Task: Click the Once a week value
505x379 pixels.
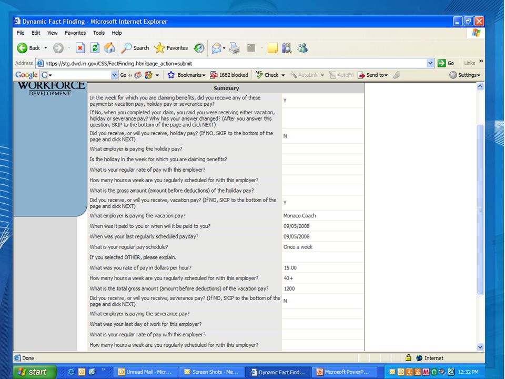Action: tap(298, 247)
